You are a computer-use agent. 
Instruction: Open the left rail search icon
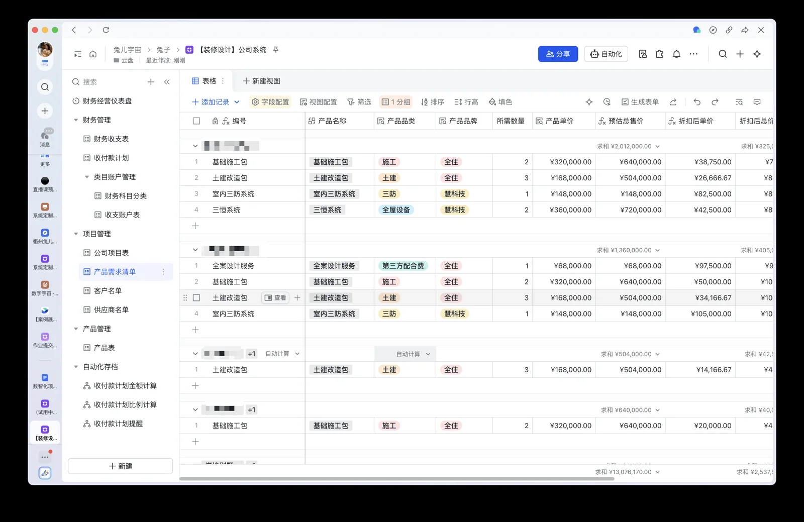(x=45, y=87)
